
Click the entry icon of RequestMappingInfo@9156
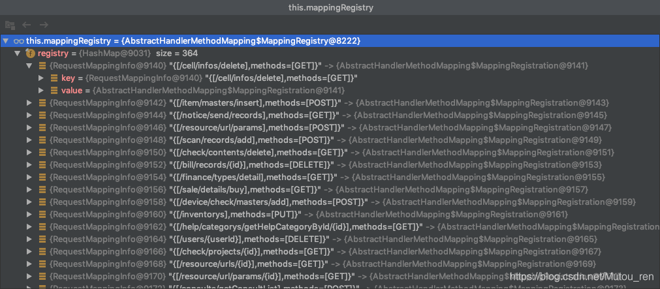click(x=42, y=190)
